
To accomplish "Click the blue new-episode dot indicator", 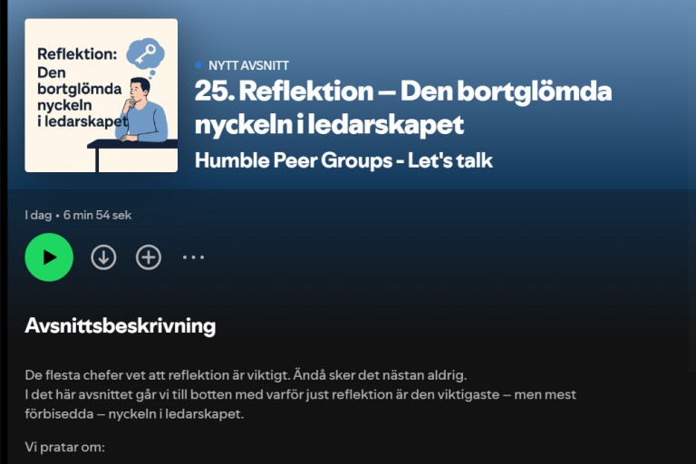I will point(198,65).
